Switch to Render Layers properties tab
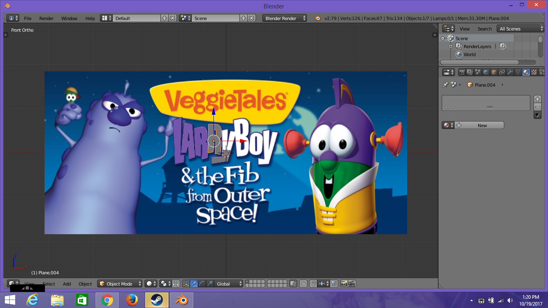The height and width of the screenshot is (308, 548). [470, 72]
